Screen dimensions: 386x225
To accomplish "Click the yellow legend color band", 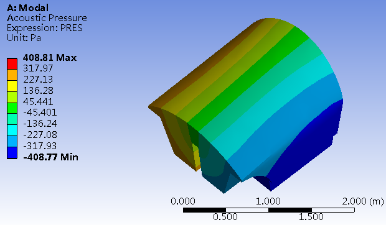I will pyautogui.click(x=12, y=86).
